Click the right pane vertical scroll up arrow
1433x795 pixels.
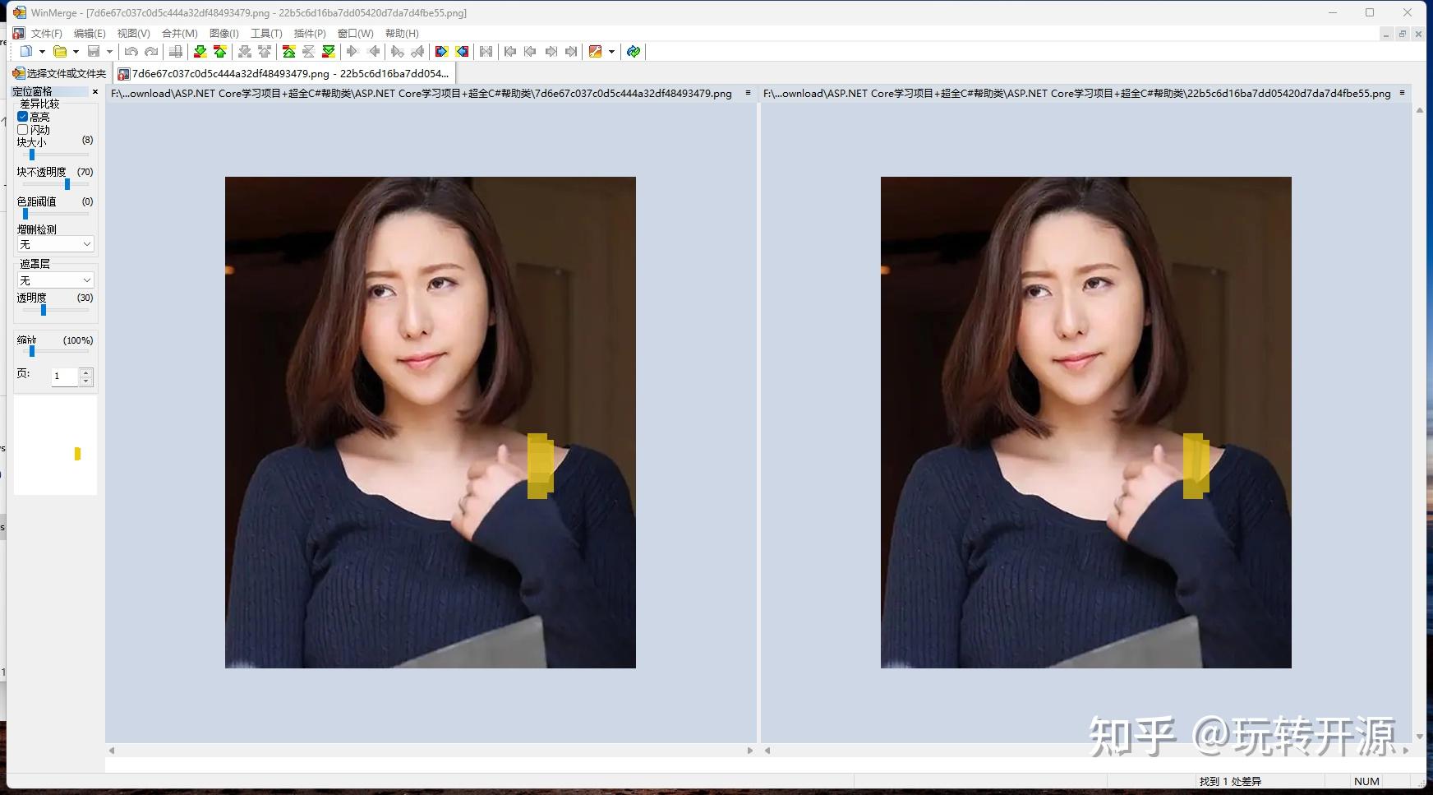(1420, 109)
